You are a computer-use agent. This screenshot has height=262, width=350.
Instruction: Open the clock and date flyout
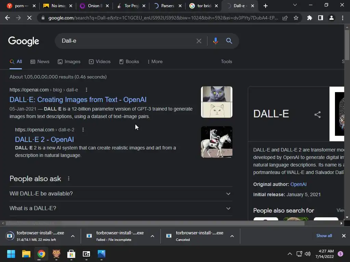(325, 254)
